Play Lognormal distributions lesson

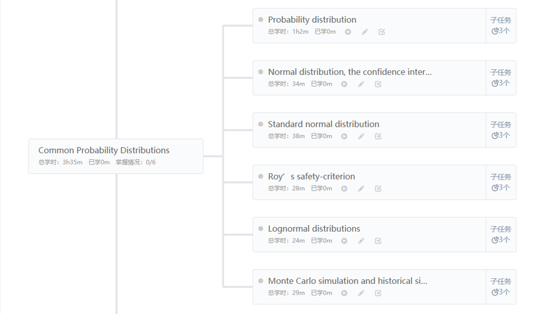pos(344,241)
